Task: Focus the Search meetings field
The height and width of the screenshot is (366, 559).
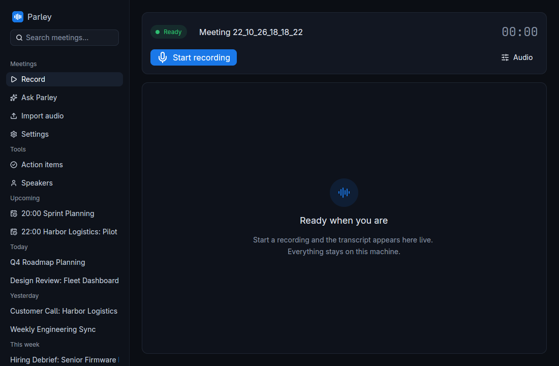Action: 65,38
